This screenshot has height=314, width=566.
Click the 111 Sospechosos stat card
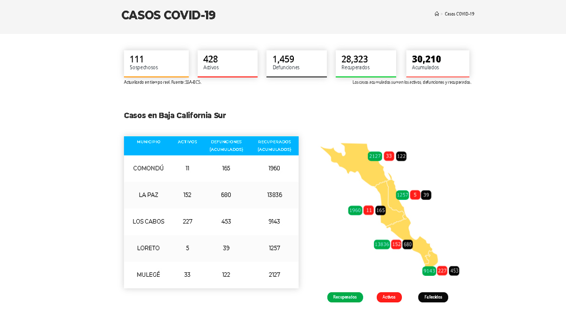(x=156, y=63)
